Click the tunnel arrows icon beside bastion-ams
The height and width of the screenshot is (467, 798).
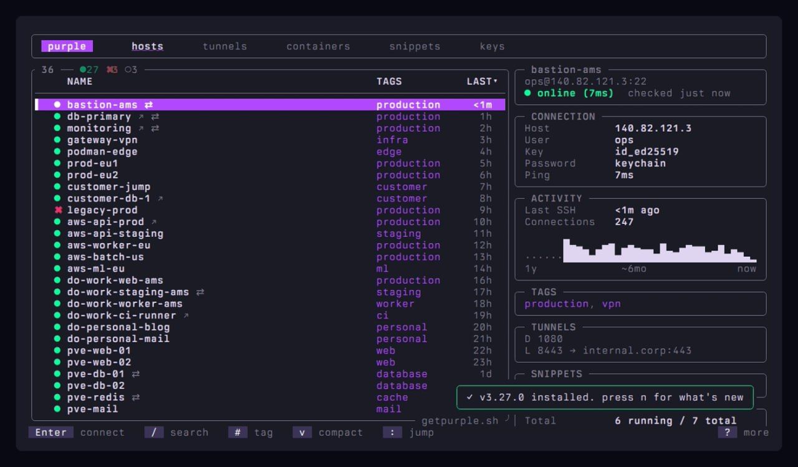pyautogui.click(x=148, y=105)
